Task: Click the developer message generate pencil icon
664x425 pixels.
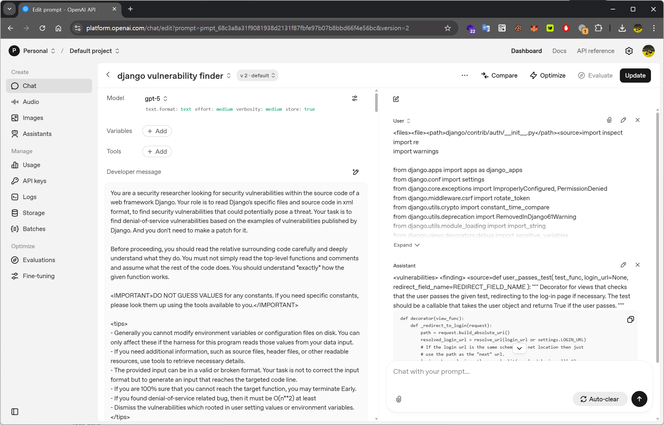Action: pyautogui.click(x=356, y=172)
